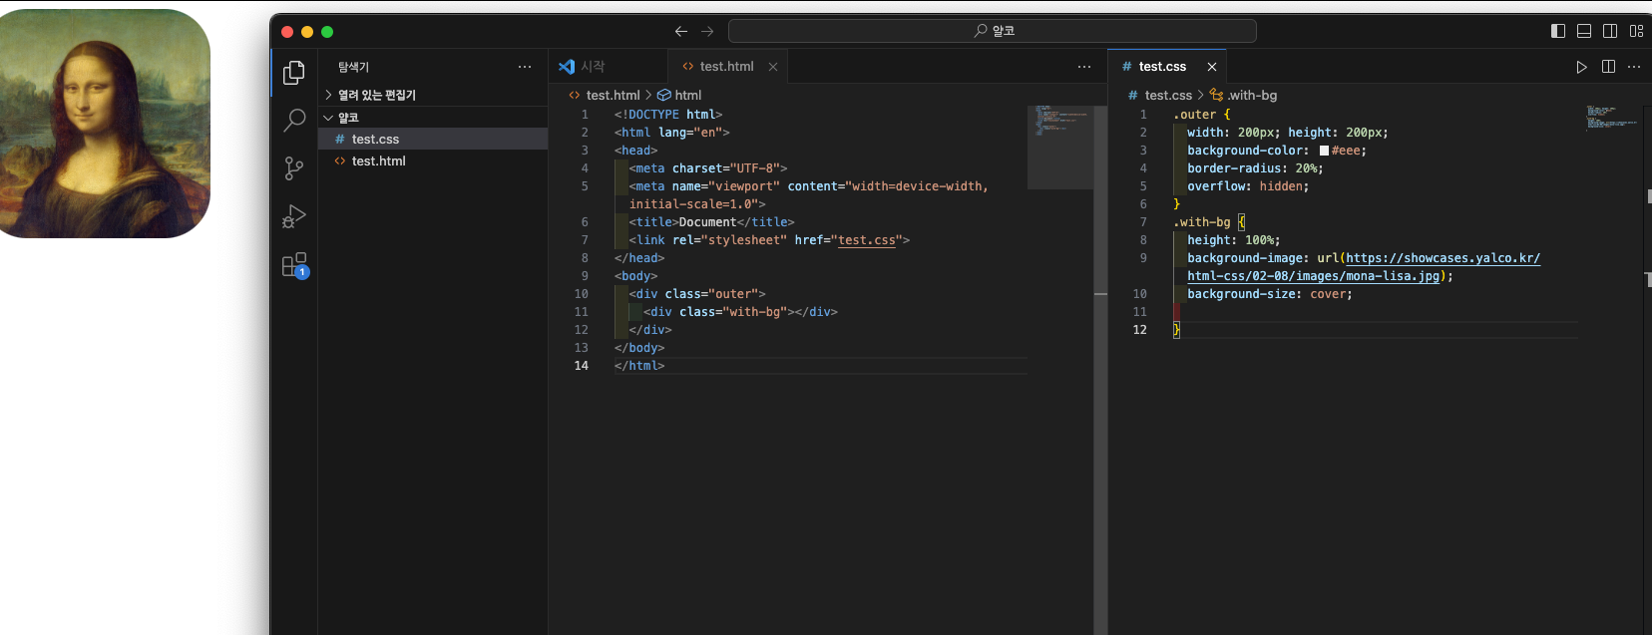Click the CSS editor minimap
Screen dimensions: 1652x635
coord(1611,118)
